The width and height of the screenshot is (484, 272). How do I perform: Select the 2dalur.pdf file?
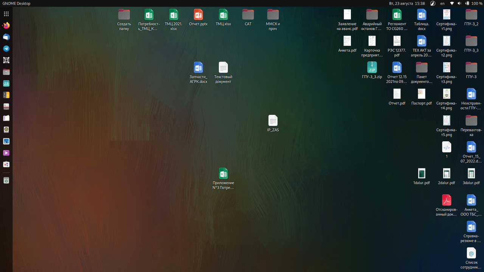[x=447, y=176]
